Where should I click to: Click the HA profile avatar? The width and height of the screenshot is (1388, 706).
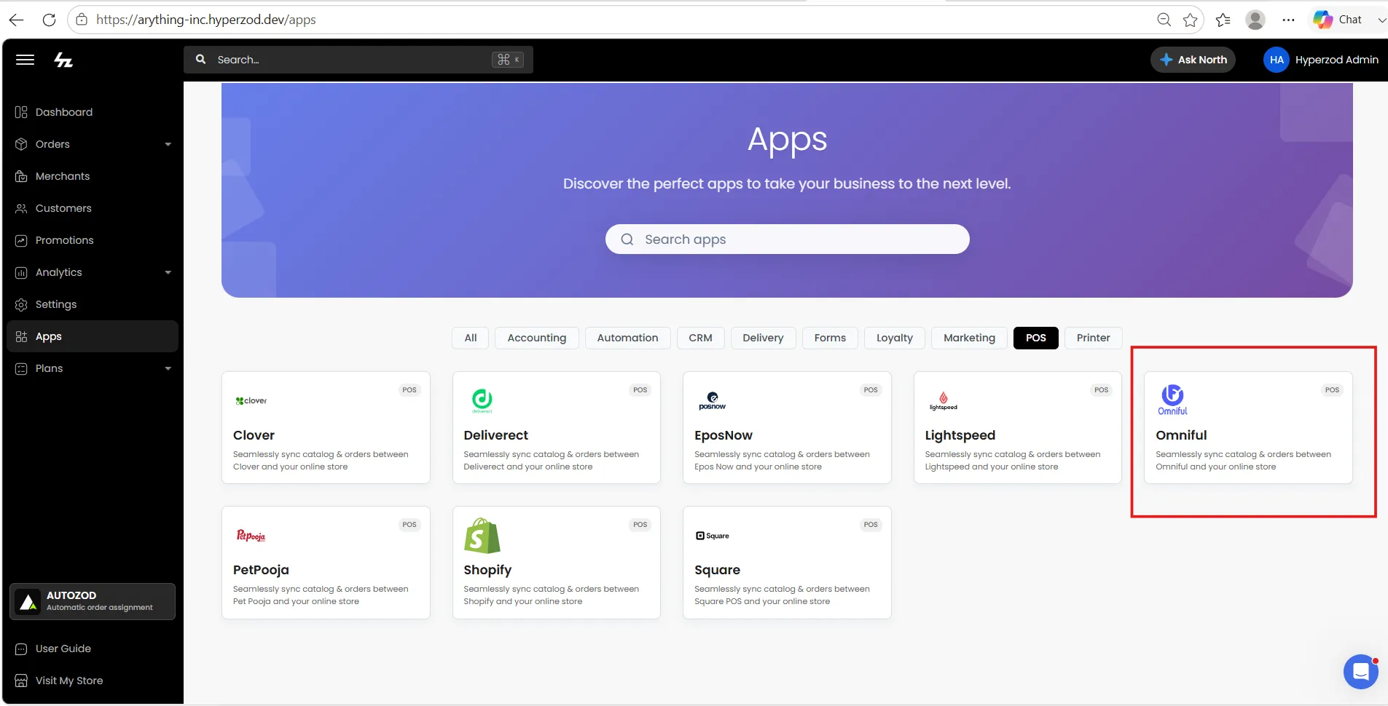[1277, 60]
